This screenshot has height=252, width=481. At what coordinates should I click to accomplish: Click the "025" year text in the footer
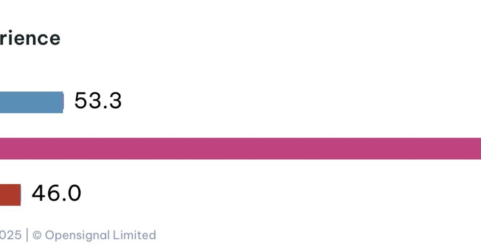click(10, 235)
